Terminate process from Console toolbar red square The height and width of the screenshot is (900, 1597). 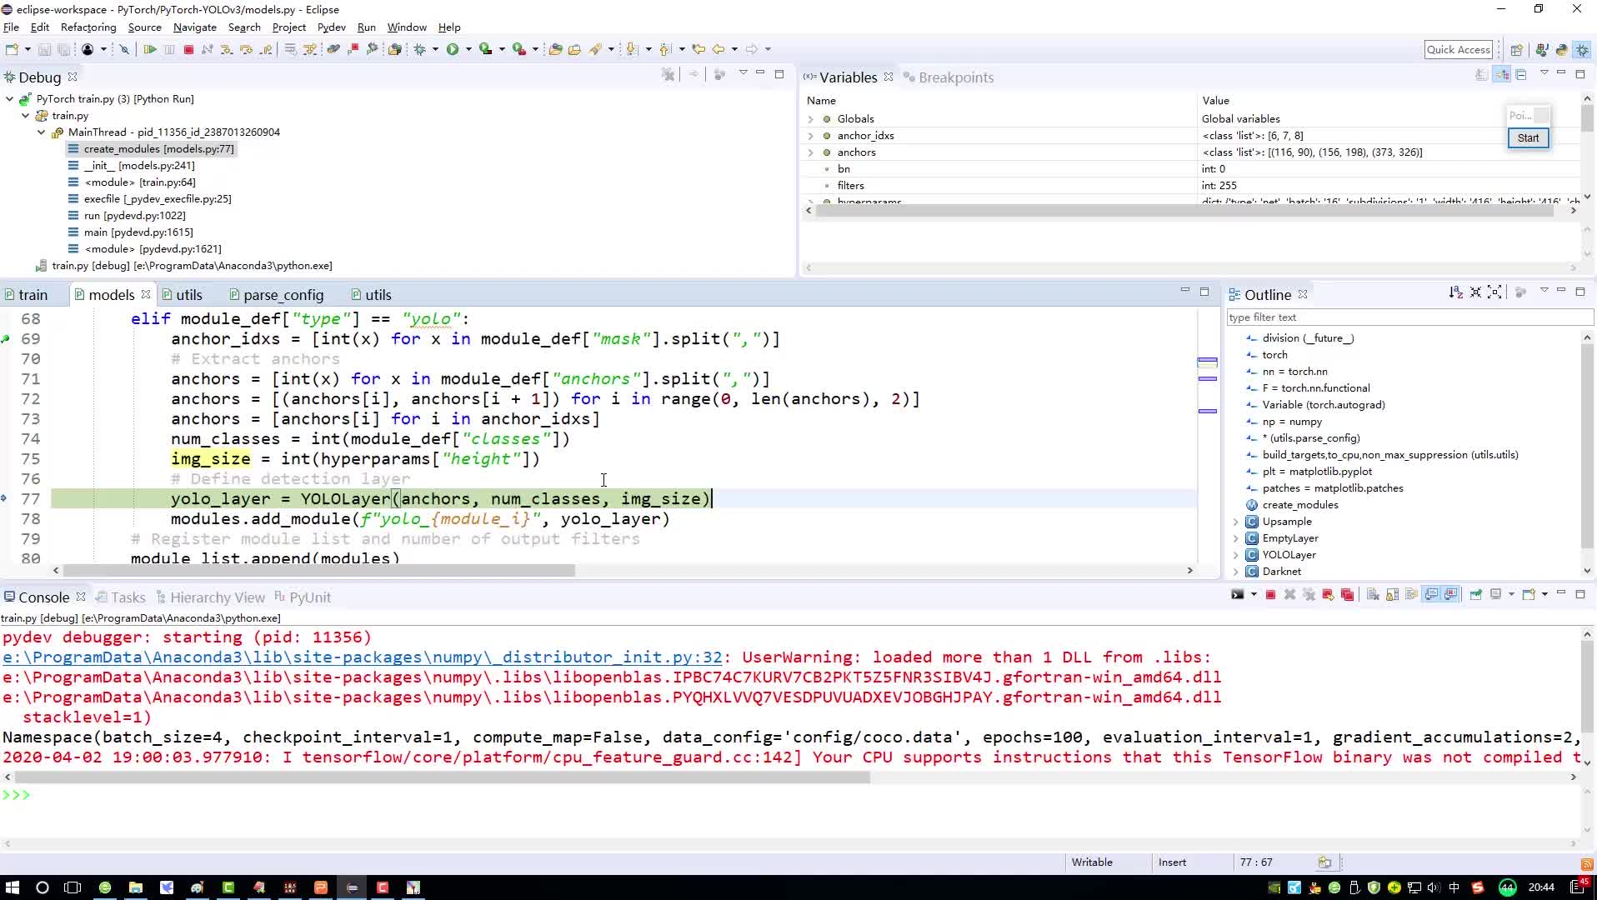tap(1270, 595)
